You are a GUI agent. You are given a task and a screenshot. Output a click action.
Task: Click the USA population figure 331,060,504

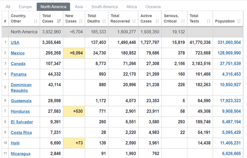[229, 43]
